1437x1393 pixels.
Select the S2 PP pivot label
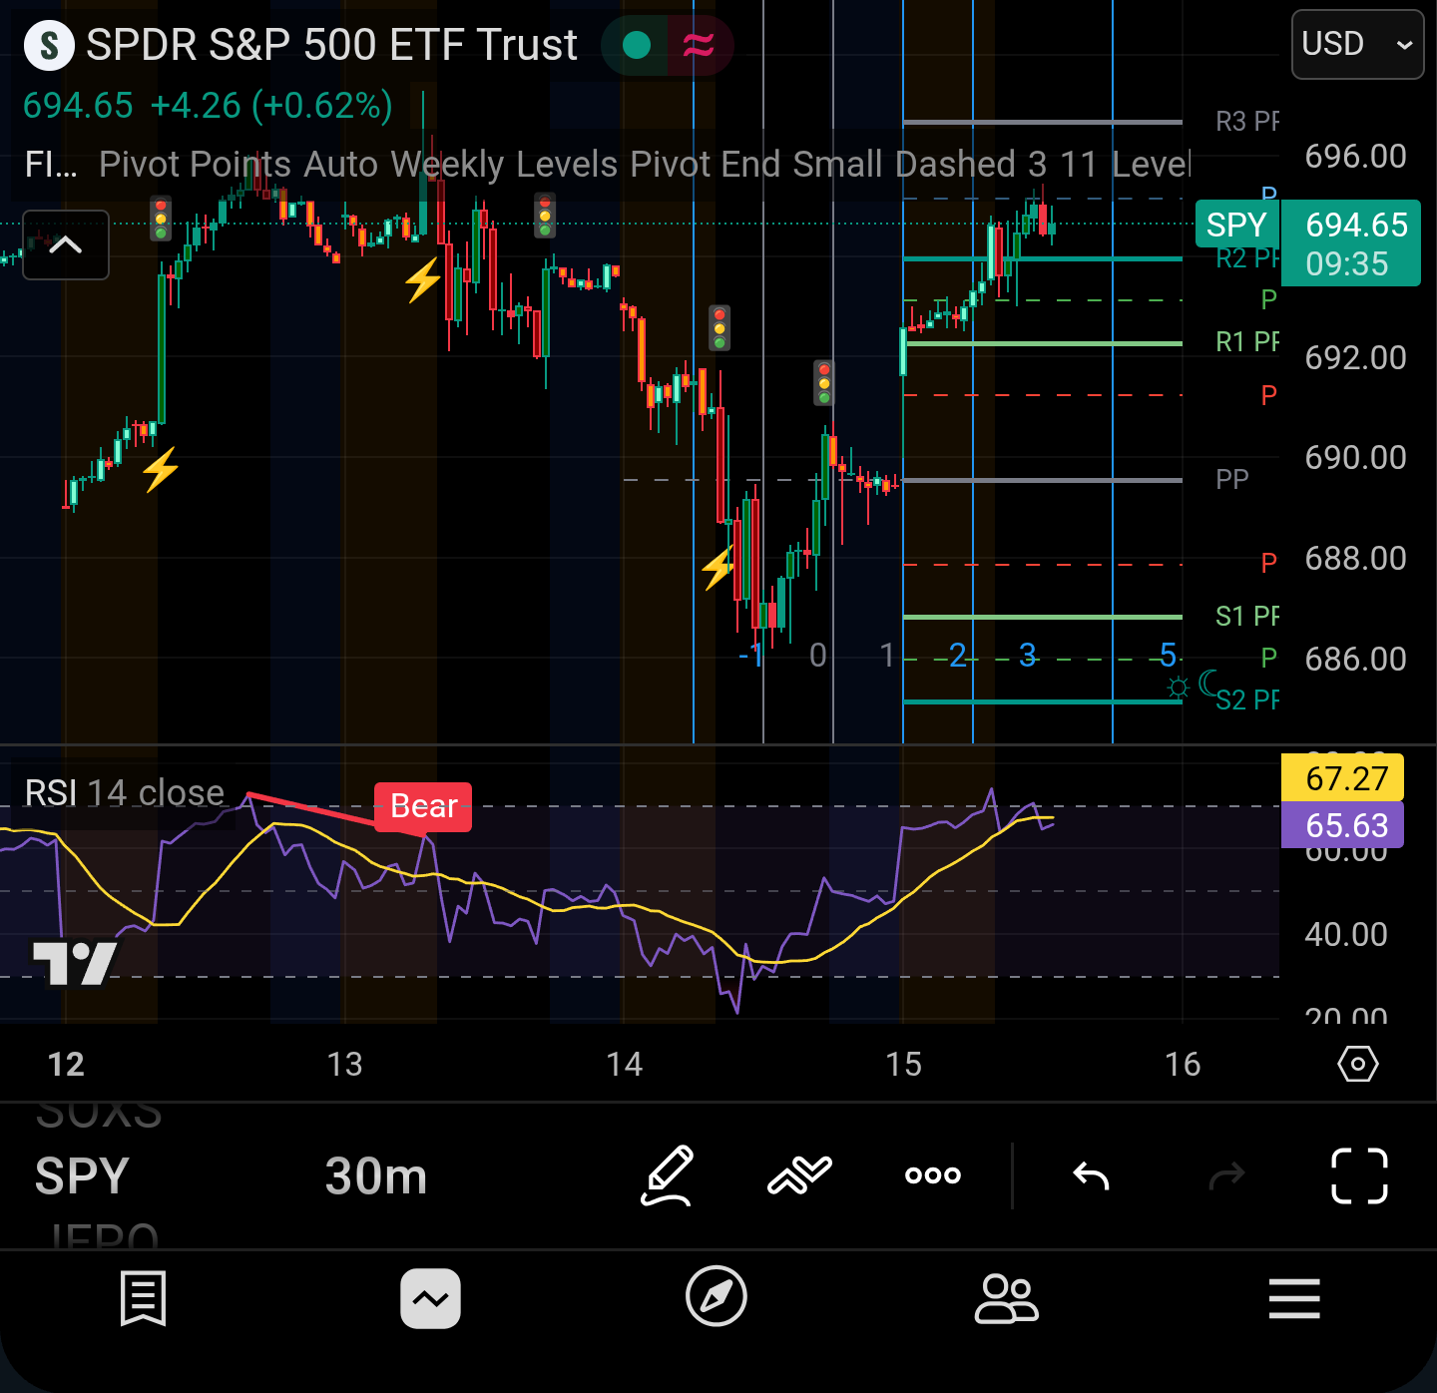[x=1246, y=700]
